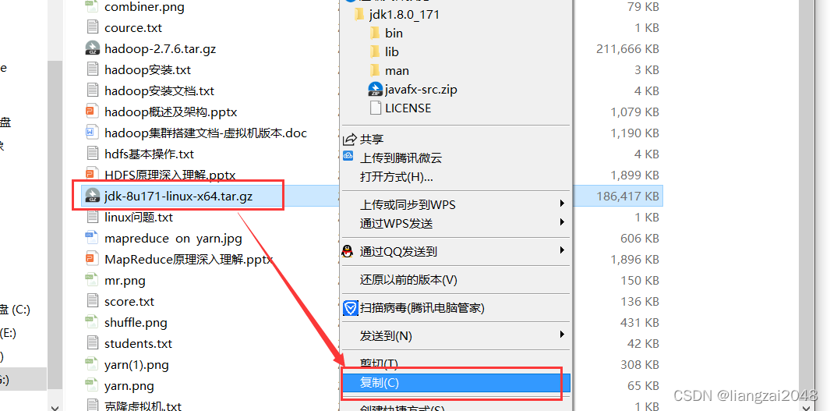The width and height of the screenshot is (830, 411).
Task: Click the javafx-src.zip archive icon
Action: coord(376,89)
